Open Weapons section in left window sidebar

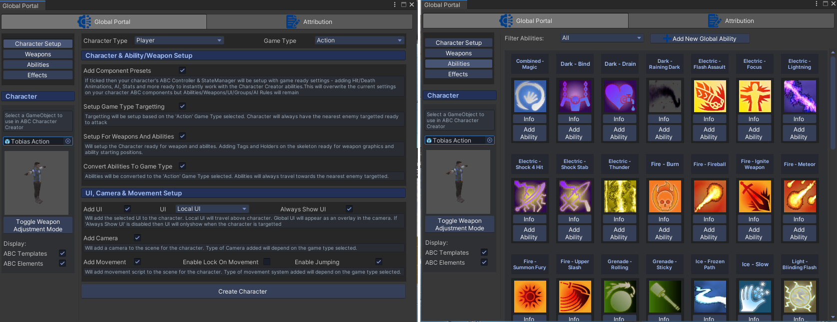click(38, 54)
